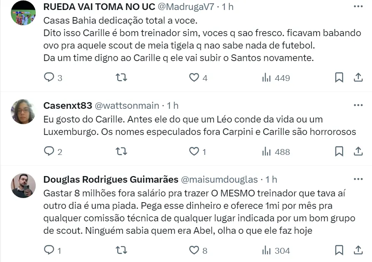Share the MadrugaV7 tweet
372x262 pixels.
point(358,78)
